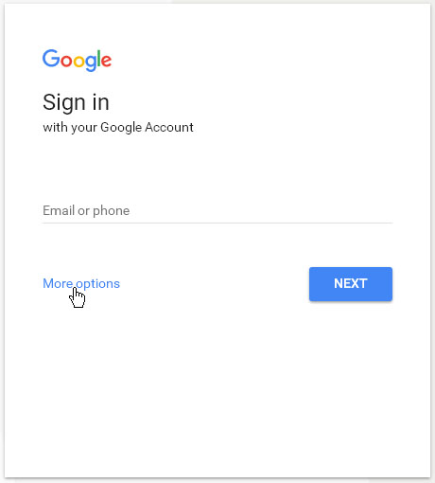Click the underline beneath the email field
This screenshot has height=483, width=435.
click(x=217, y=223)
